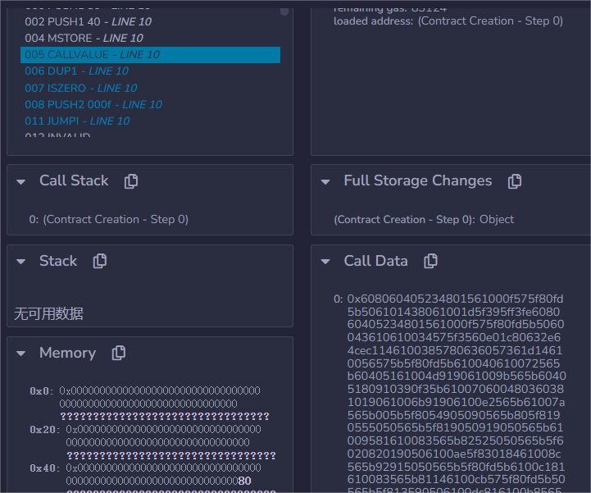This screenshot has height=493, width=591.
Task: Click the opcode list scrollbar thumb
Action: point(284,10)
